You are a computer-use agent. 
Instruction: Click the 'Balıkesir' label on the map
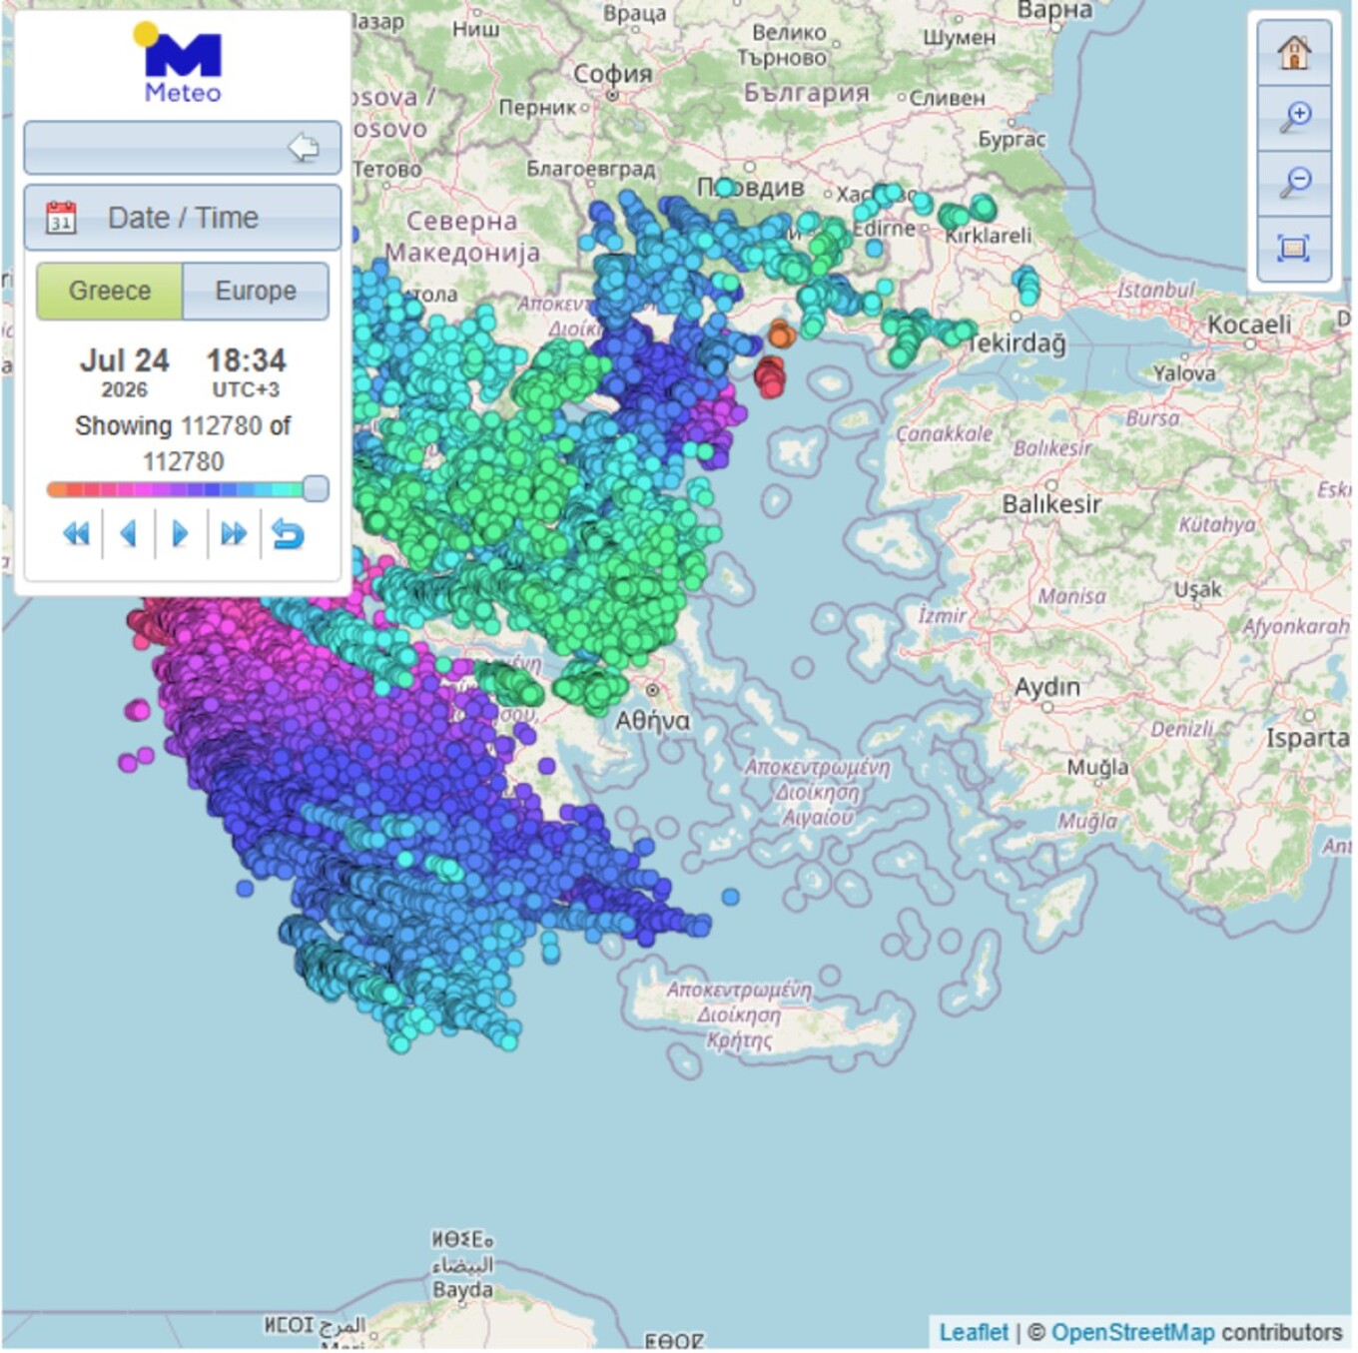1051,504
